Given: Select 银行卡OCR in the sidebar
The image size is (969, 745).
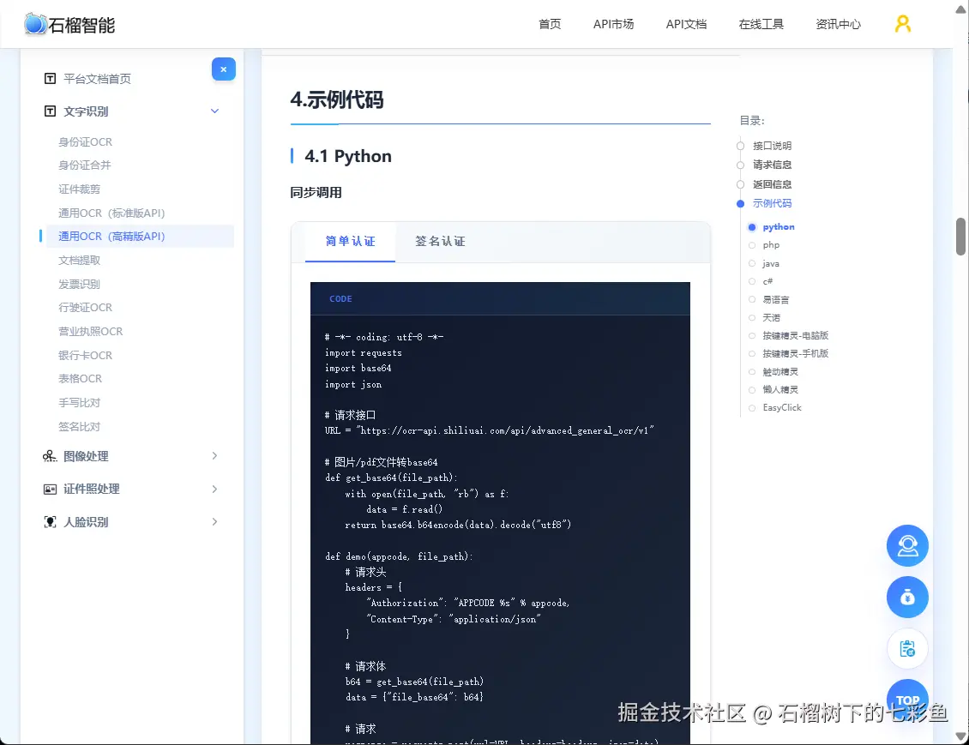Looking at the screenshot, I should pyautogui.click(x=85, y=355).
